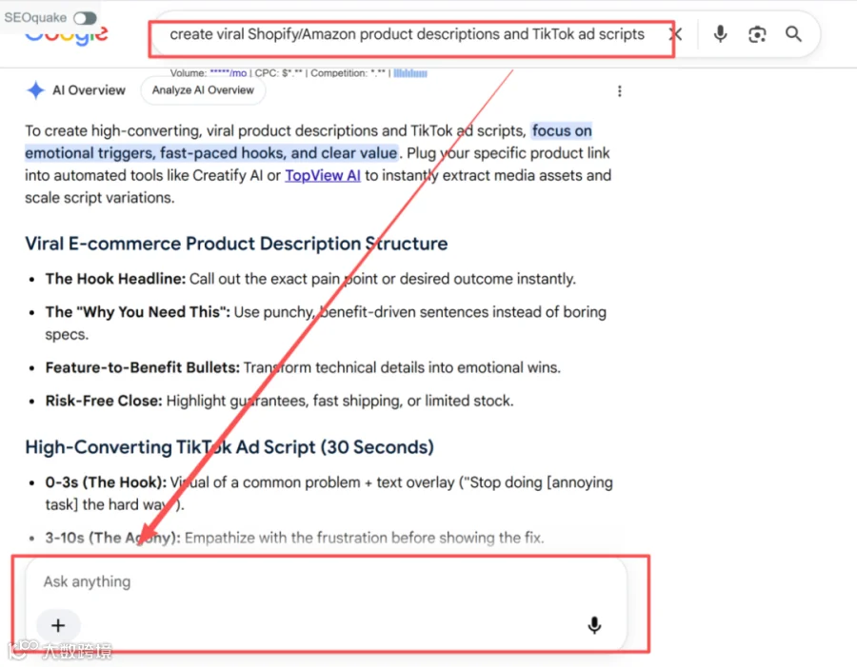Toggle the SEOquake switch
The height and width of the screenshot is (667, 857).
coord(86,18)
